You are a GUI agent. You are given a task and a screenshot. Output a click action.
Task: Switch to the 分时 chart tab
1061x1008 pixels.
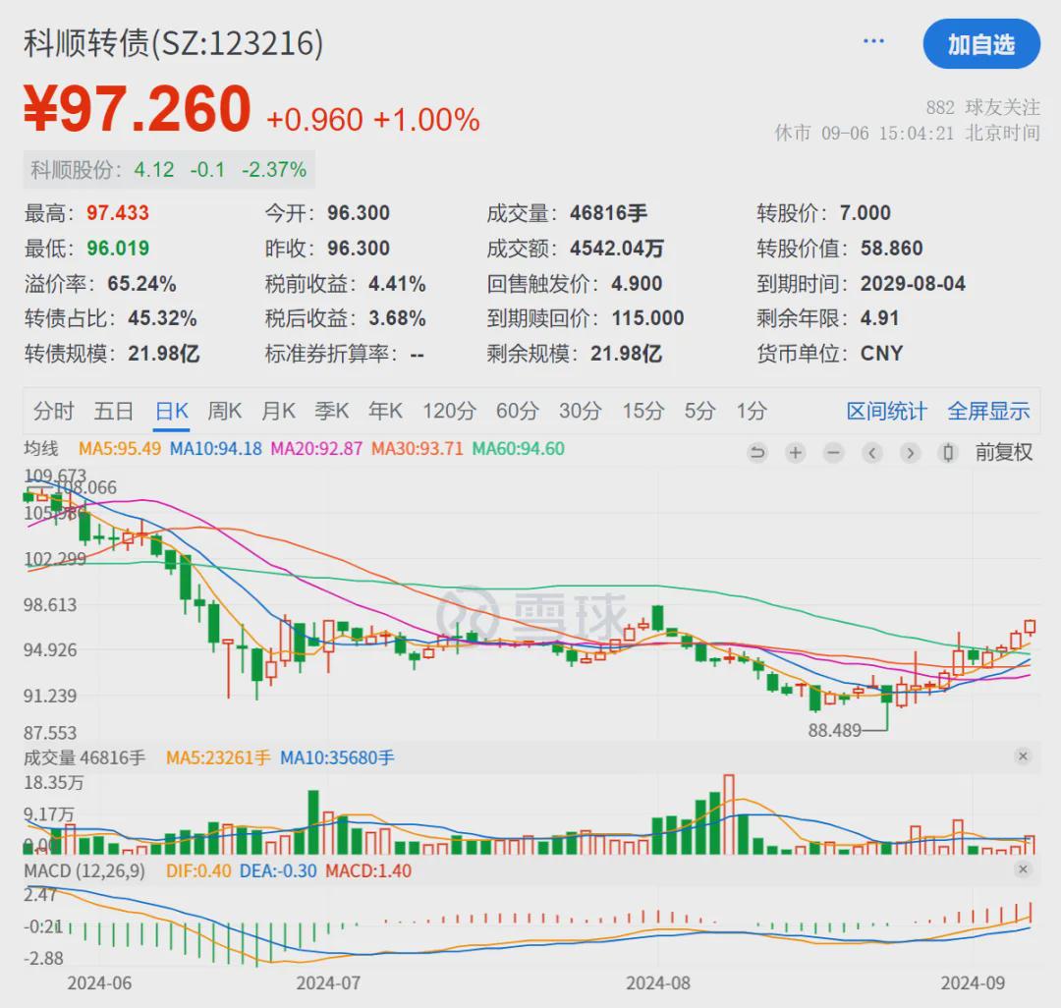click(53, 411)
